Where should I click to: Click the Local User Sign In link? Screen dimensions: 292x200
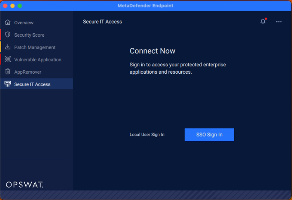pos(147,135)
